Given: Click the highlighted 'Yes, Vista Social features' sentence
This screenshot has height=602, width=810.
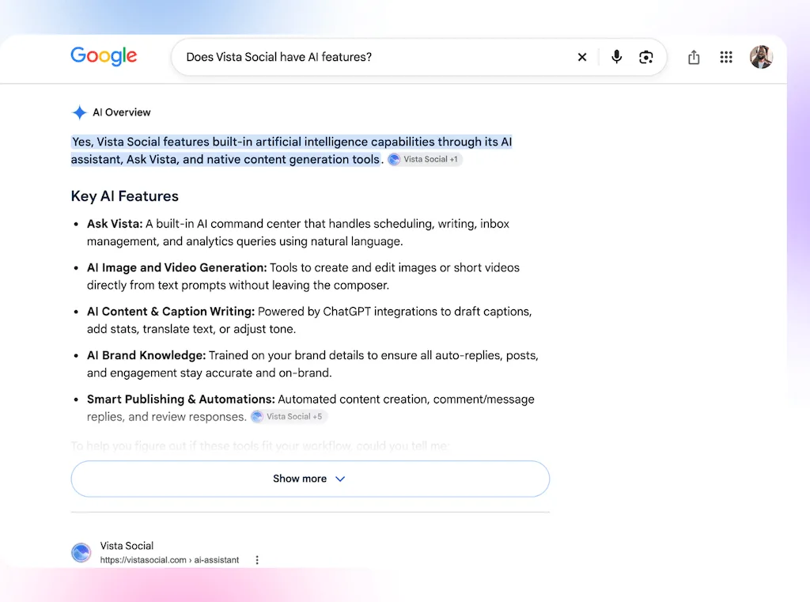Looking at the screenshot, I should coord(291,150).
